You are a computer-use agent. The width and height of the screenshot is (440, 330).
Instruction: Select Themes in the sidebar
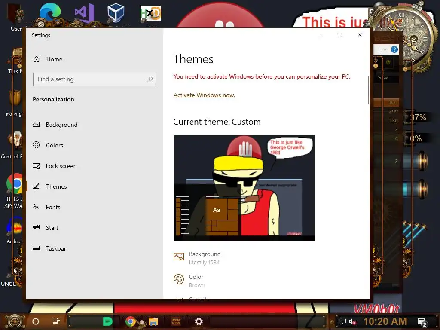pyautogui.click(x=50, y=186)
